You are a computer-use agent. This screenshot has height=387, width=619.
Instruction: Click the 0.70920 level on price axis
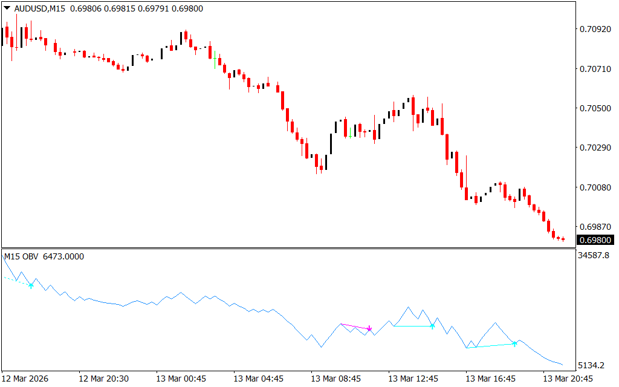click(594, 29)
